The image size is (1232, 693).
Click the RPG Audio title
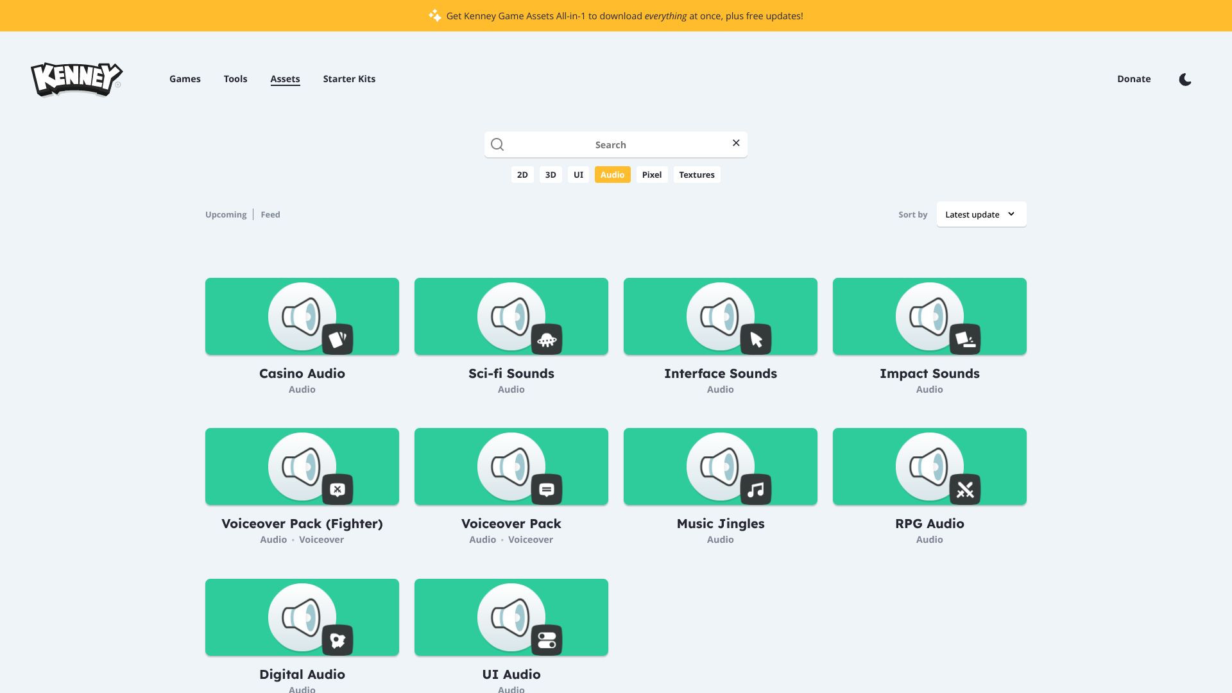pyautogui.click(x=930, y=524)
